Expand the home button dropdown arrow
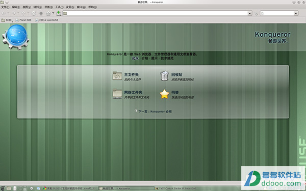Image resolution: width=306 pixels, height=191 pixels. tap(53, 13)
